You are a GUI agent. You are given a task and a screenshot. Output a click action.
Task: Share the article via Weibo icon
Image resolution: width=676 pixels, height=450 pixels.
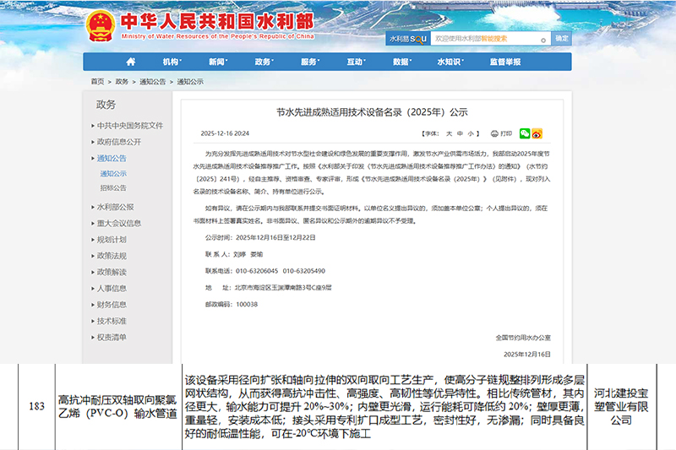click(537, 133)
